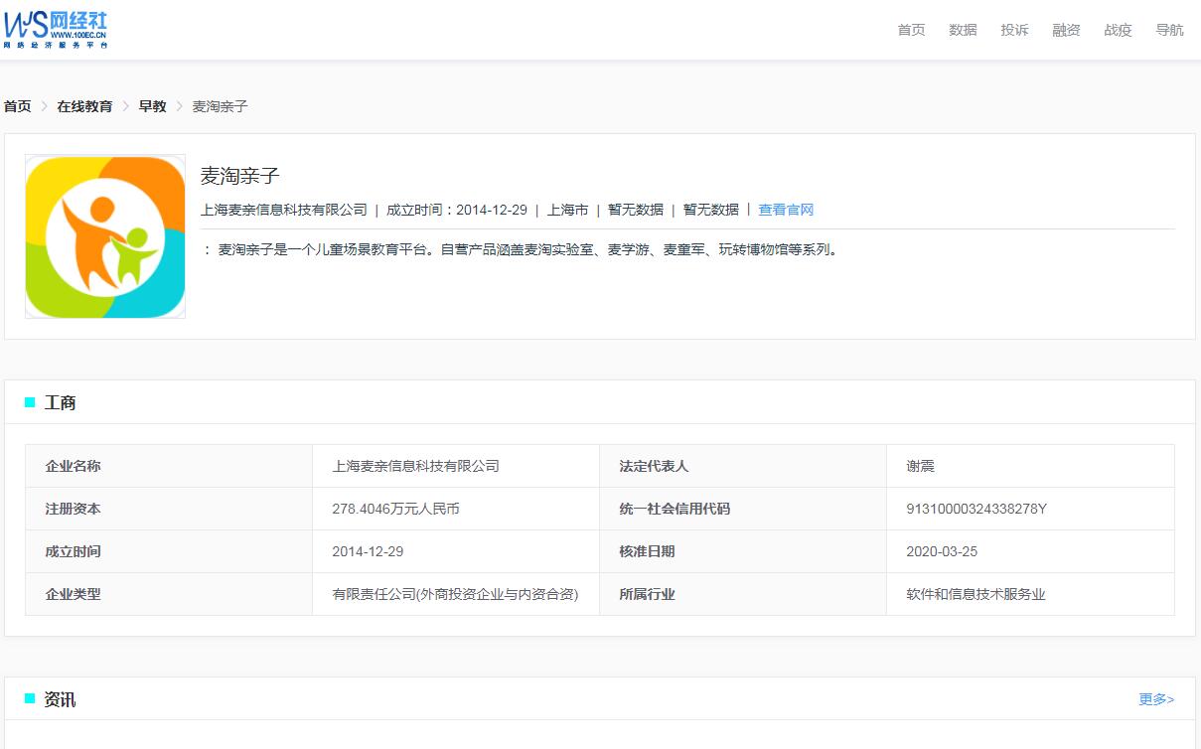Click the 首页 breadcrumb link
Image resolution: width=1201 pixels, height=749 pixels.
point(18,106)
